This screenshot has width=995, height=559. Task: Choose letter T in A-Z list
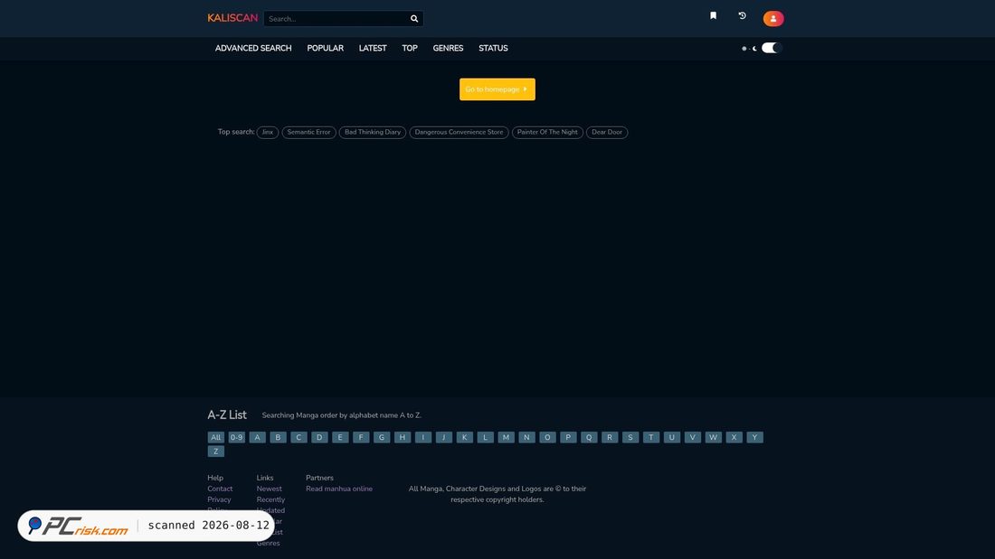(x=651, y=437)
